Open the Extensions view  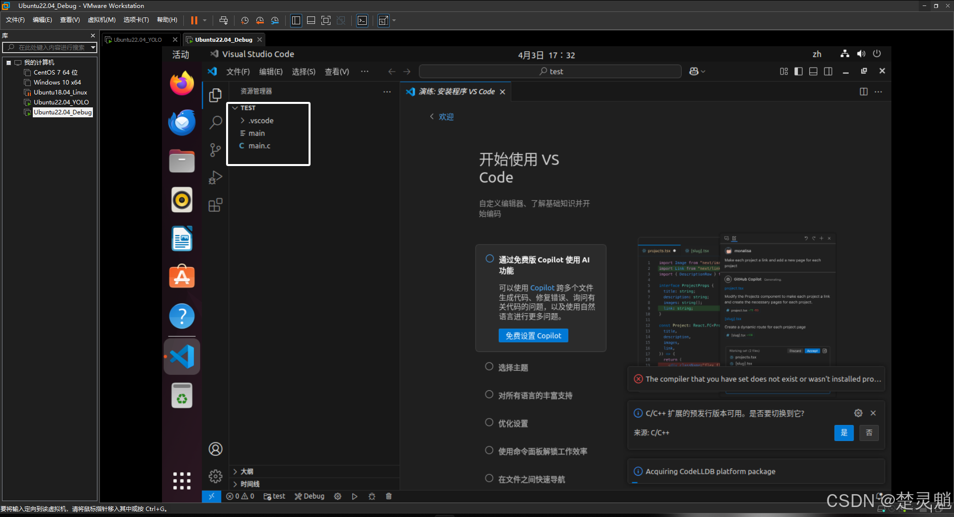(x=215, y=205)
